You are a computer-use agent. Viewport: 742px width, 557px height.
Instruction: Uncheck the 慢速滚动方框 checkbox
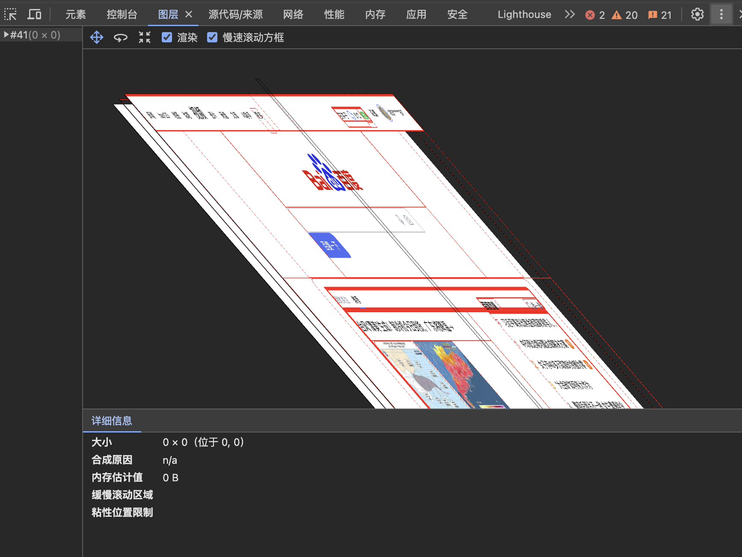tap(212, 37)
